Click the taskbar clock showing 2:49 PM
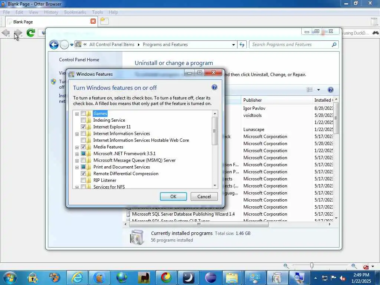The width and height of the screenshot is (380, 285). pos(361,278)
